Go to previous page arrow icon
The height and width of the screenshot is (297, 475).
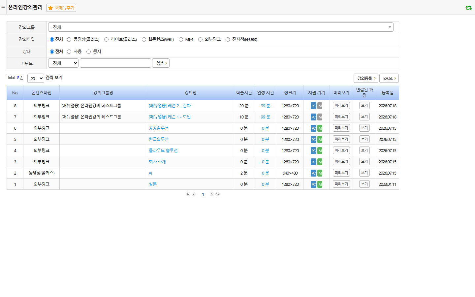(x=194, y=194)
